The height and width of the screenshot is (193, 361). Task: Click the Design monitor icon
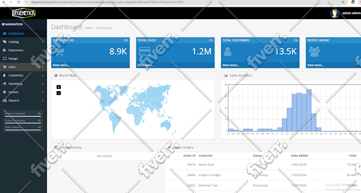click(x=5, y=59)
